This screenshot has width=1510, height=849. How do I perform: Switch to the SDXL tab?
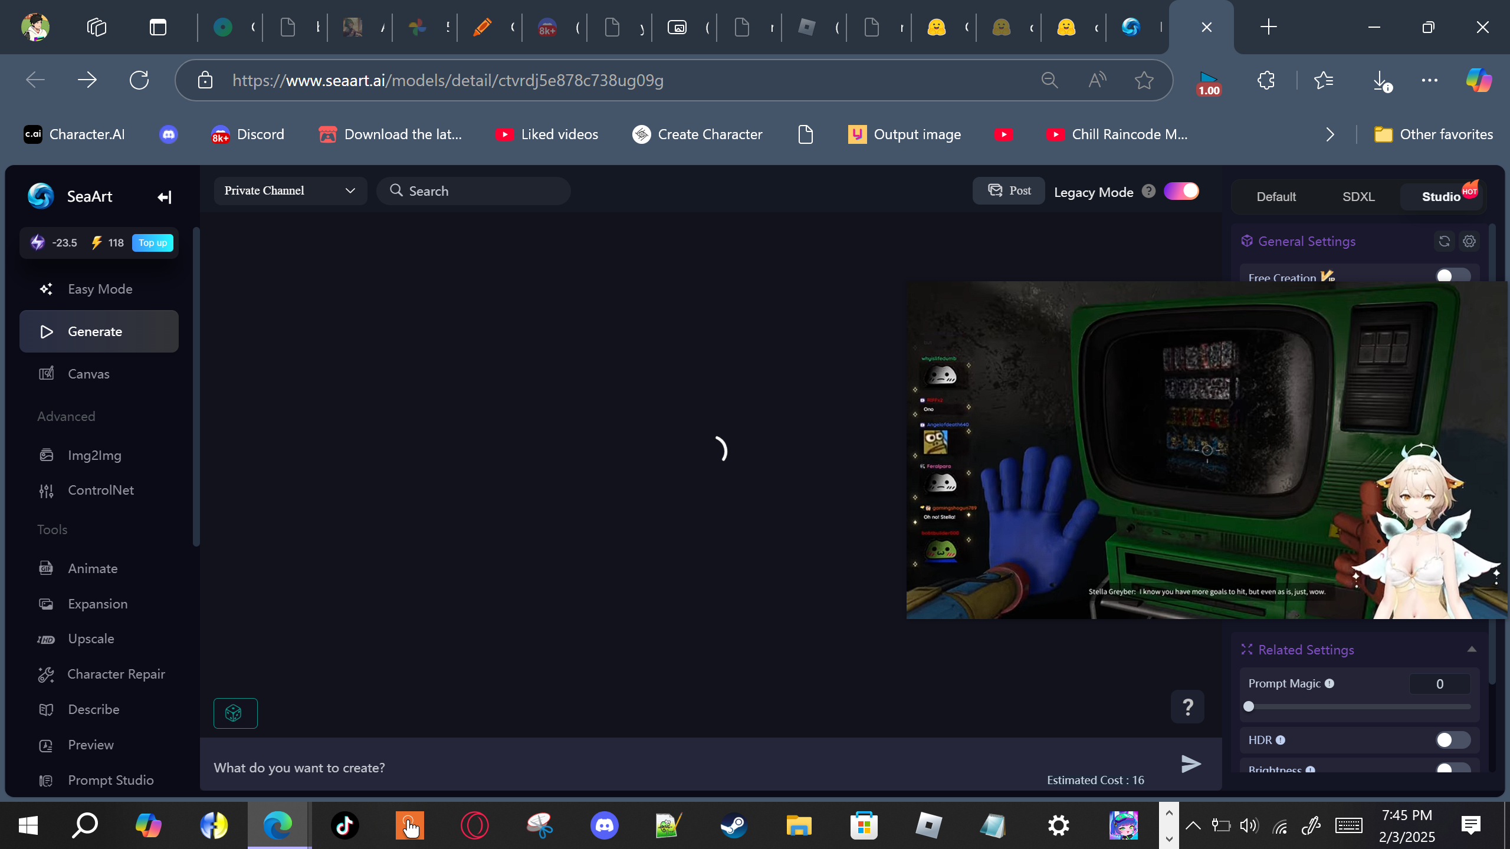[x=1358, y=196]
